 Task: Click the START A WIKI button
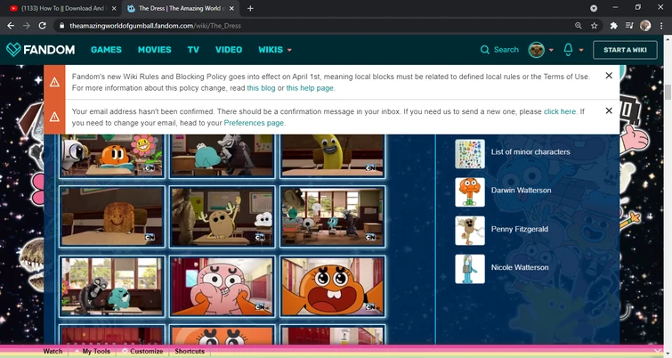[625, 50]
